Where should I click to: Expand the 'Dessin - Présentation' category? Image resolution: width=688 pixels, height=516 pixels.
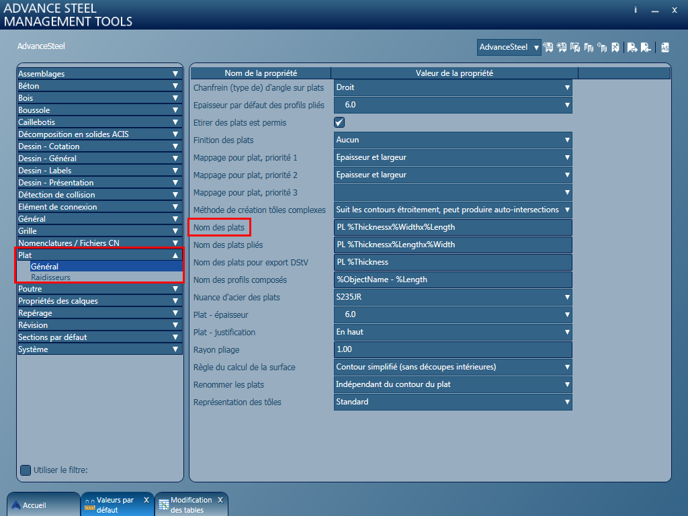click(x=99, y=182)
